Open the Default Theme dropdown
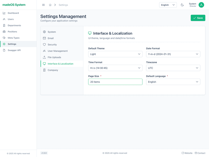The width and height of the screenshot is (209, 157). pos(115,54)
